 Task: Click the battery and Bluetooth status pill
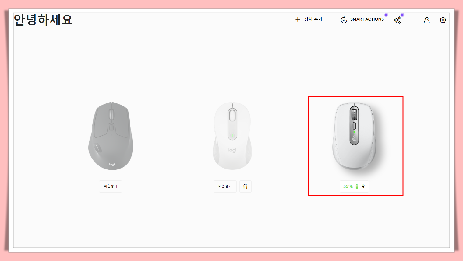pos(354,186)
